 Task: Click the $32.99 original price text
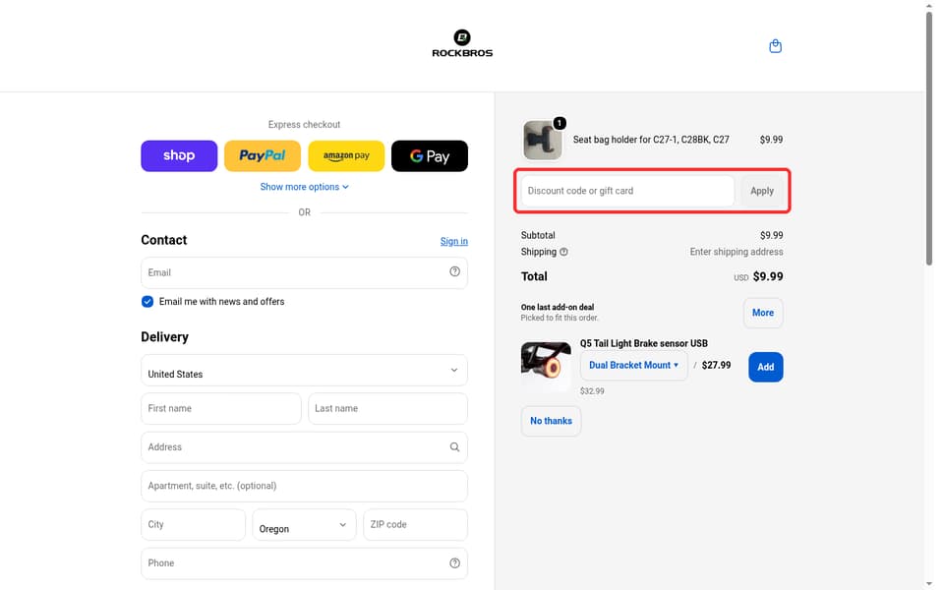pos(592,390)
